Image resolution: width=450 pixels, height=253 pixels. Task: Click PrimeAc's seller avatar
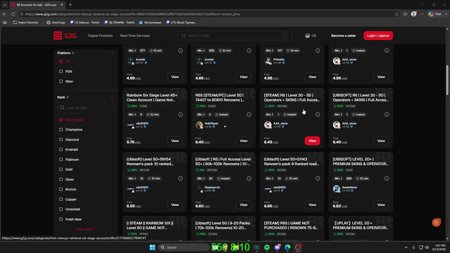(x=268, y=61)
